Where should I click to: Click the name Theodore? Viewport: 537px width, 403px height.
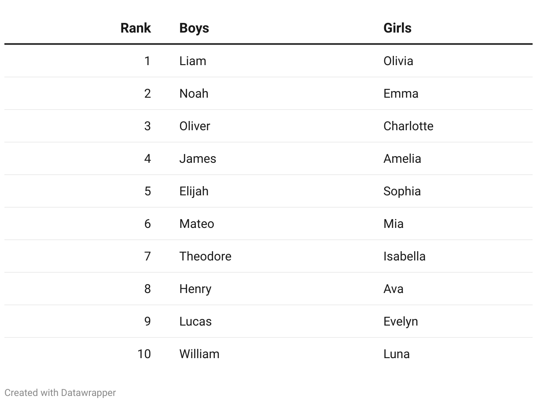pos(205,256)
